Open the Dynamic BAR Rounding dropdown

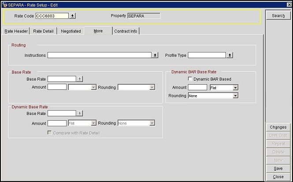pyautogui.click(x=235, y=96)
